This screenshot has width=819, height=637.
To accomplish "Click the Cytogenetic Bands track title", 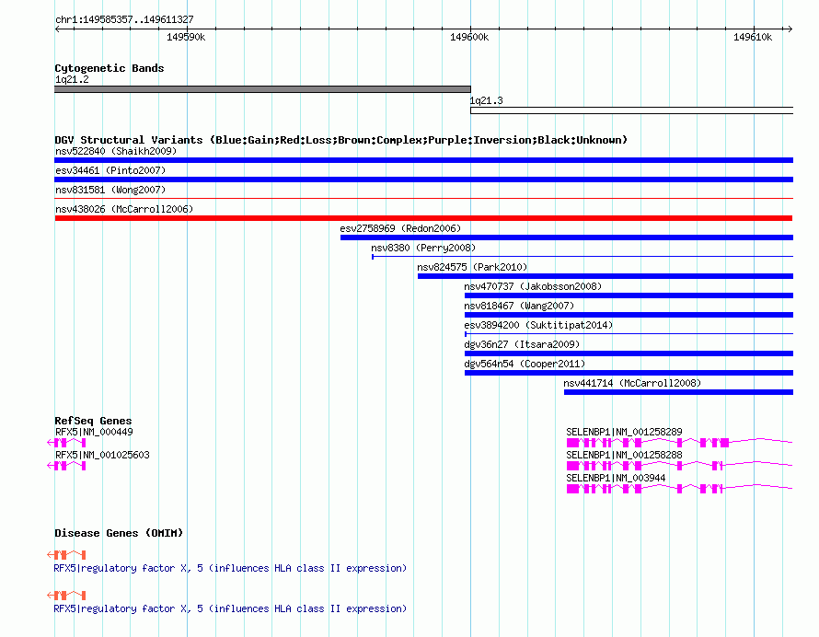I will [x=110, y=68].
